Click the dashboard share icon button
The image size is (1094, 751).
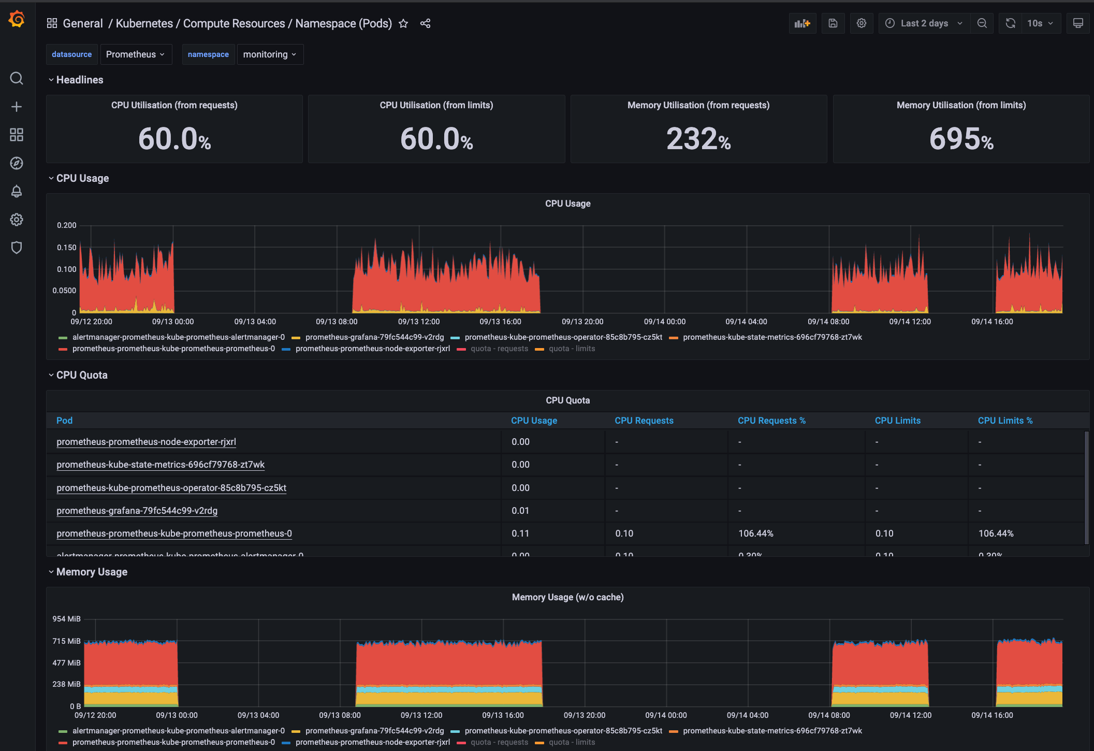point(426,23)
